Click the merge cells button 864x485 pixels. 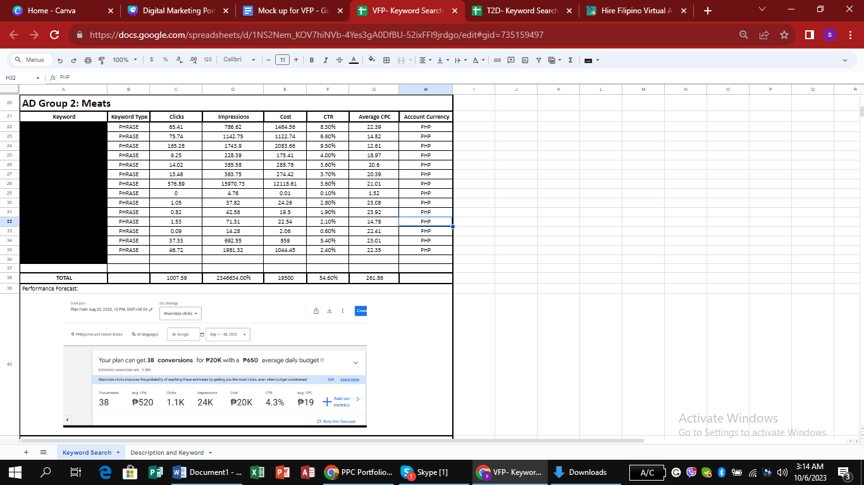point(400,60)
